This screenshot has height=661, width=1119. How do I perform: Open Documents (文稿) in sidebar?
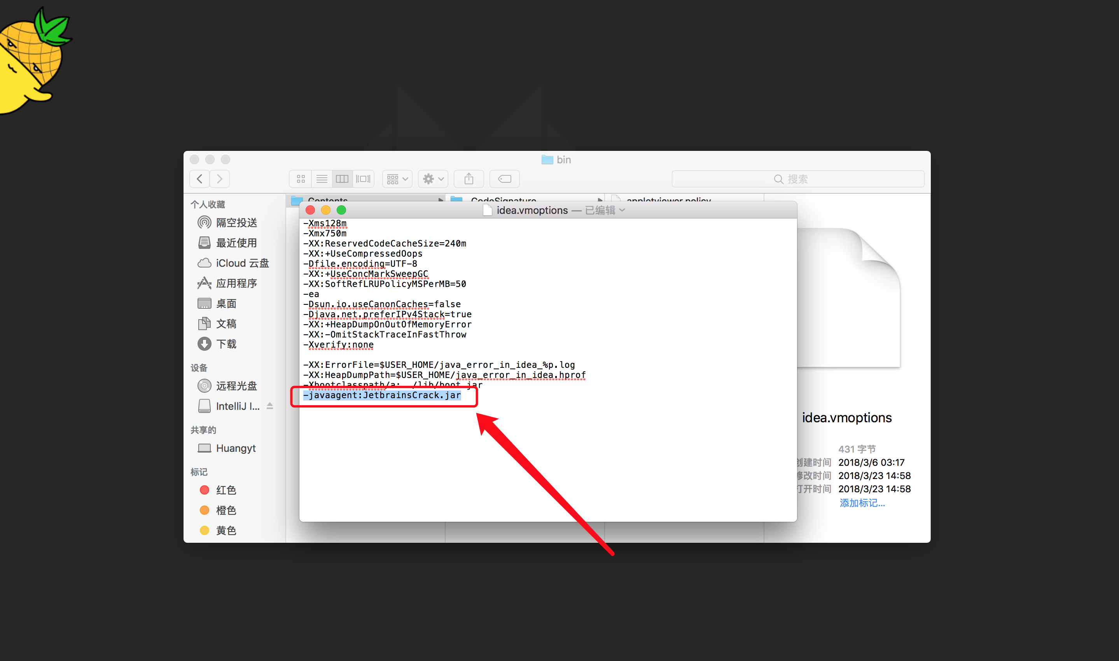point(235,324)
